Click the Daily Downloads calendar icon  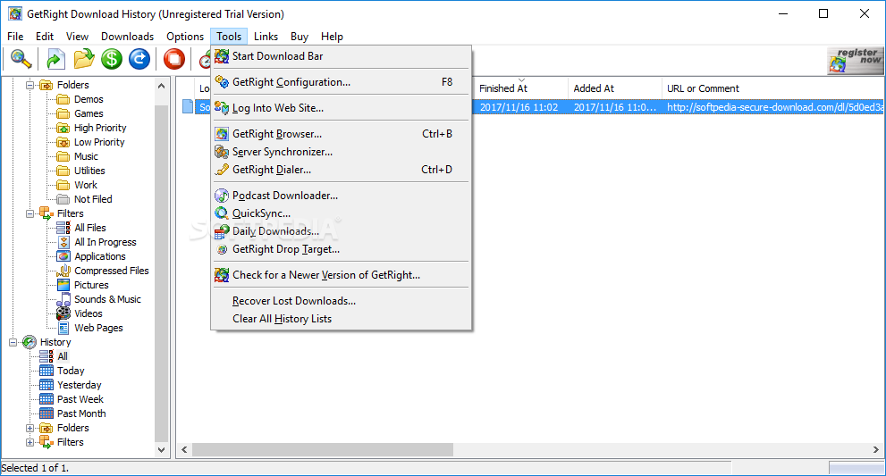(222, 231)
